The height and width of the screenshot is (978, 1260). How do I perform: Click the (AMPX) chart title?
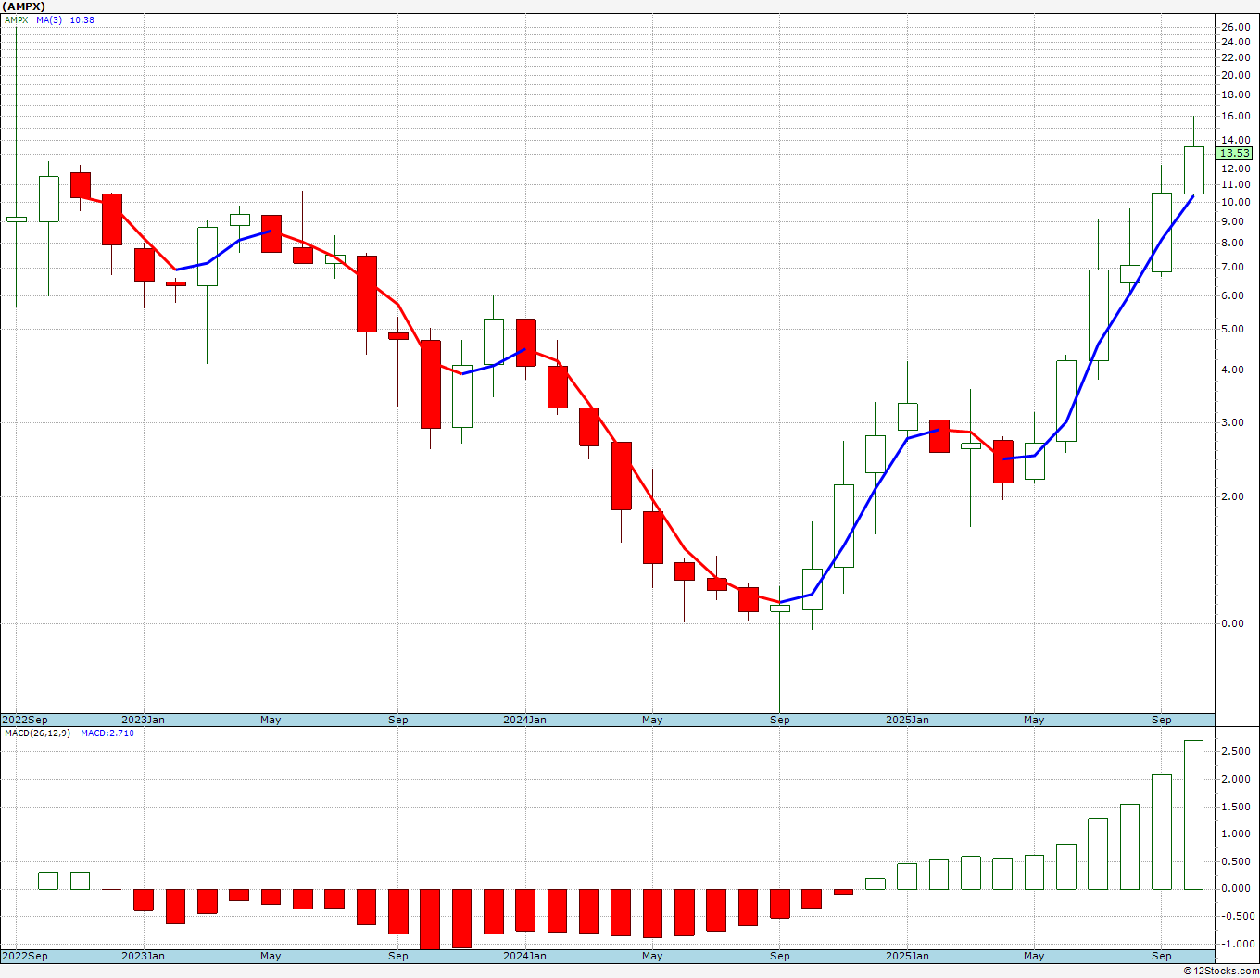(x=23, y=6)
